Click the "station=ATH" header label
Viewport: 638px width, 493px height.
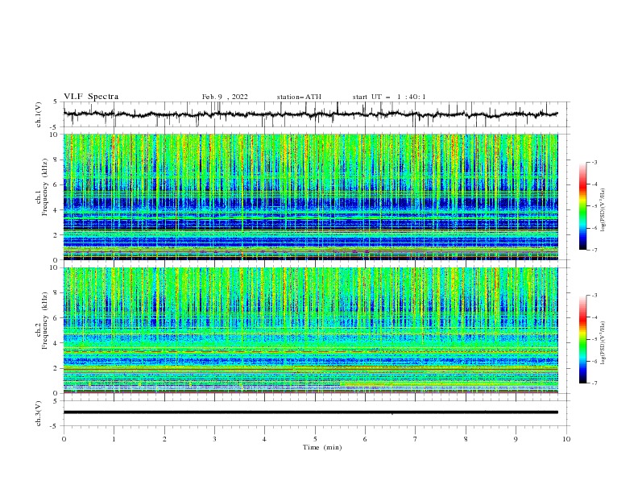(299, 97)
